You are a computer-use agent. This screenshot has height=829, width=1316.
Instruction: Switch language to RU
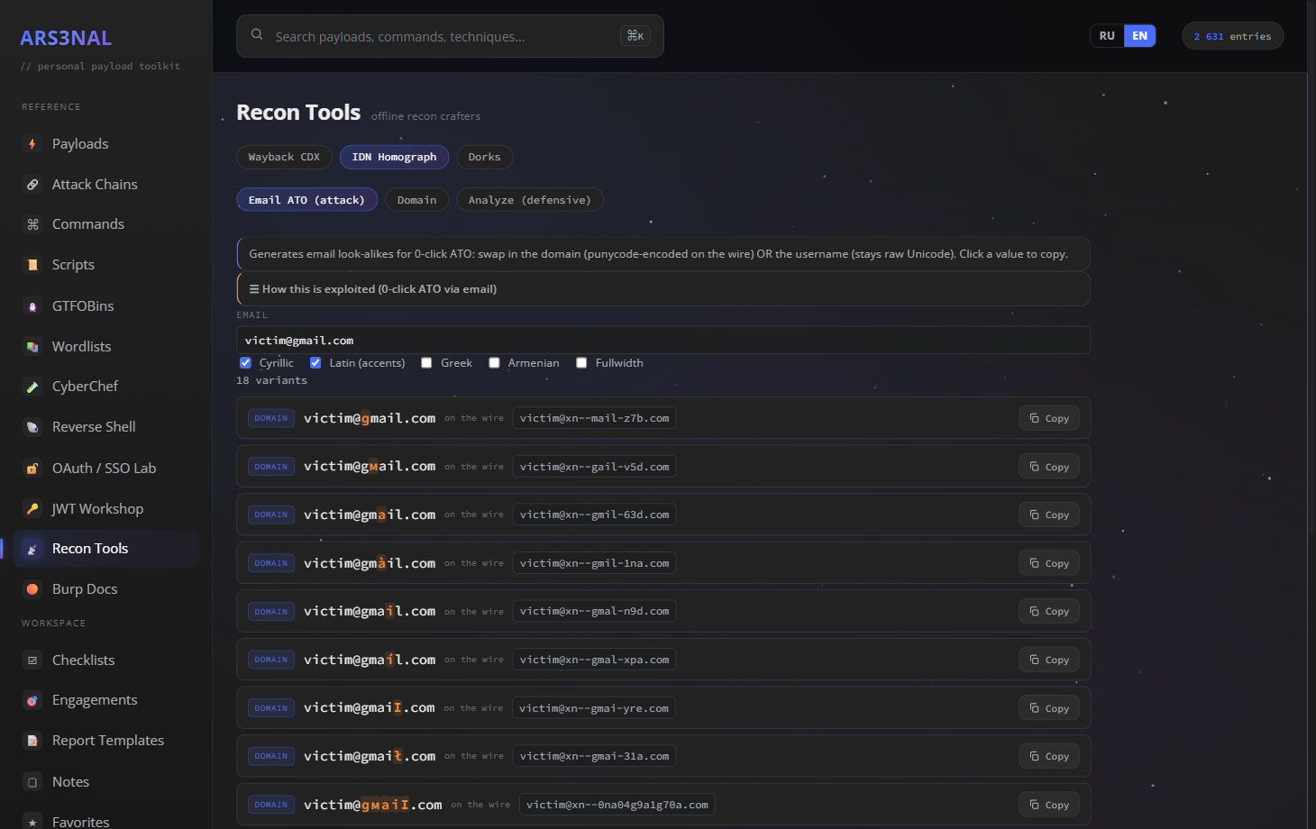[x=1107, y=36]
